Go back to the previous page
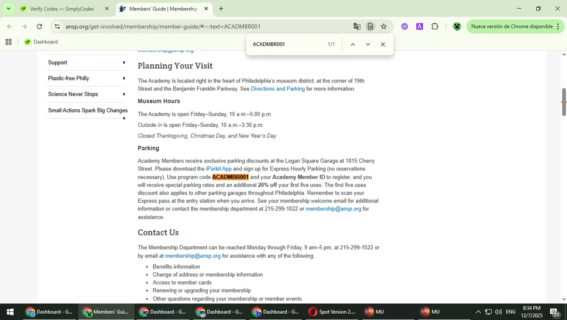The width and height of the screenshot is (567, 320). [x=9, y=26]
